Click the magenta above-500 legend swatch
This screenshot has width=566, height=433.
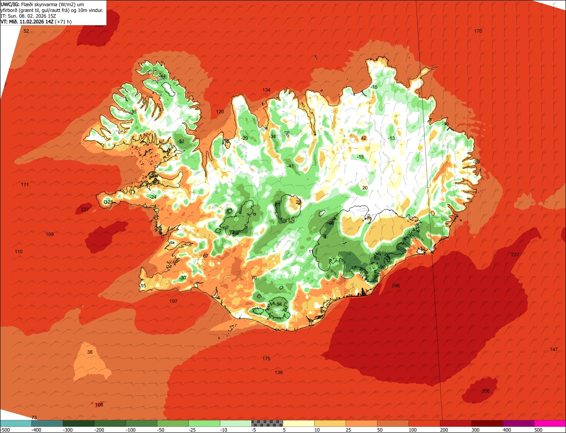click(x=550, y=423)
